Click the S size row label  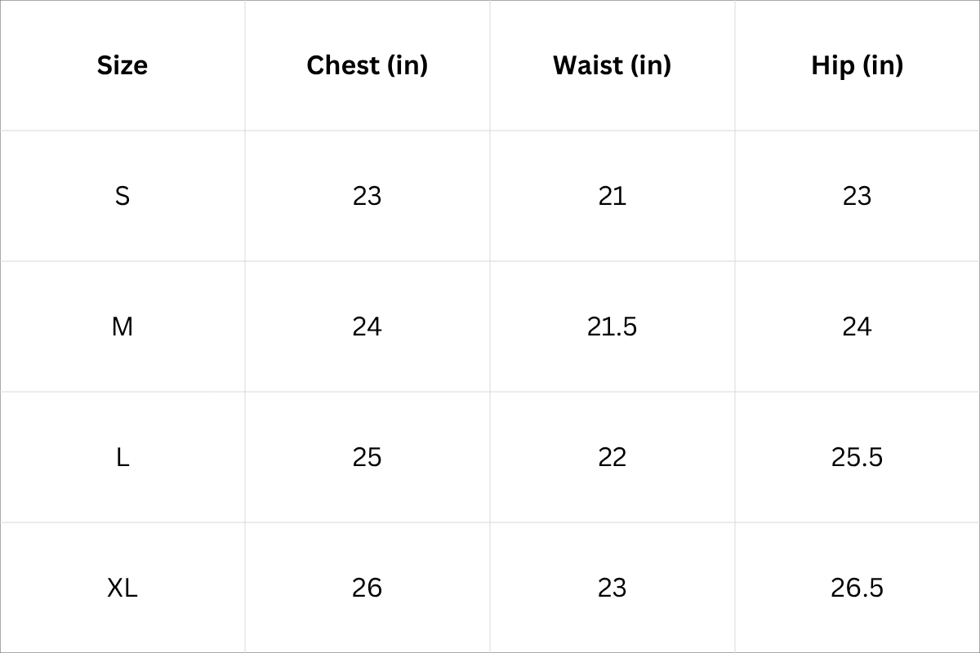coord(122,196)
